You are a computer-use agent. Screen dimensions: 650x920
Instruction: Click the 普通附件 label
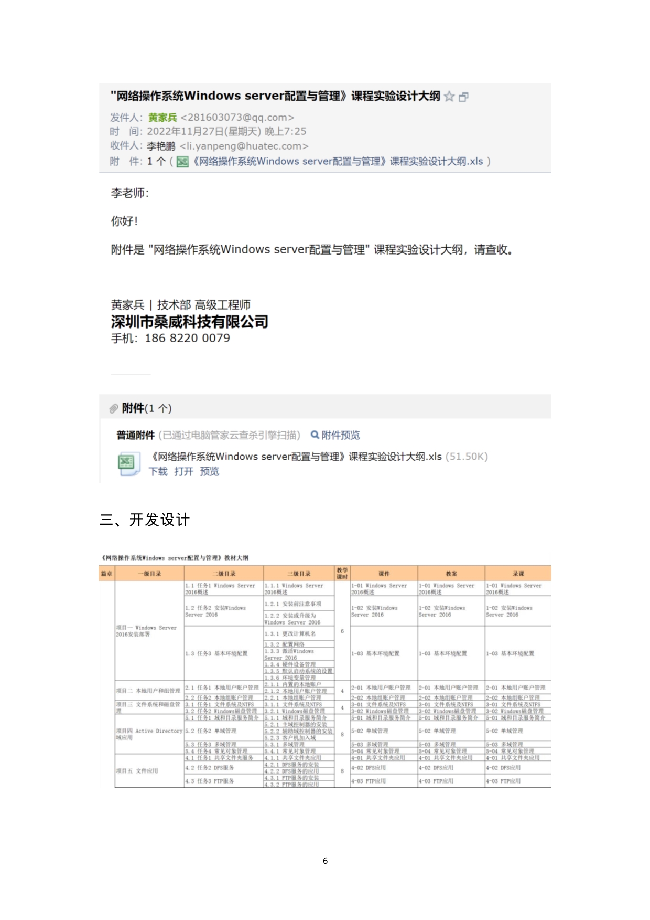[136, 435]
